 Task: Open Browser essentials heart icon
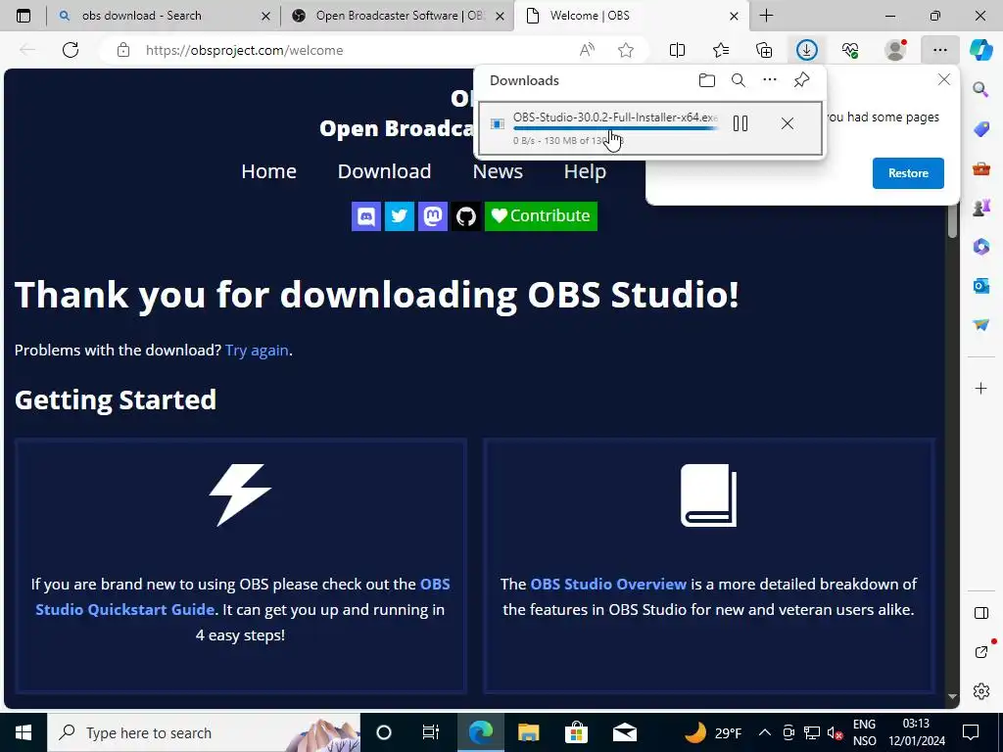coord(850,50)
